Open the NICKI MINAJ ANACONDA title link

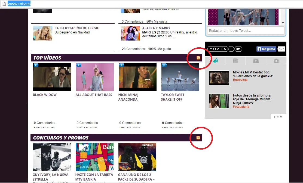[x=128, y=97]
